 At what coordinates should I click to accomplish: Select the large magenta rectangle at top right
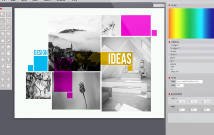point(136,25)
